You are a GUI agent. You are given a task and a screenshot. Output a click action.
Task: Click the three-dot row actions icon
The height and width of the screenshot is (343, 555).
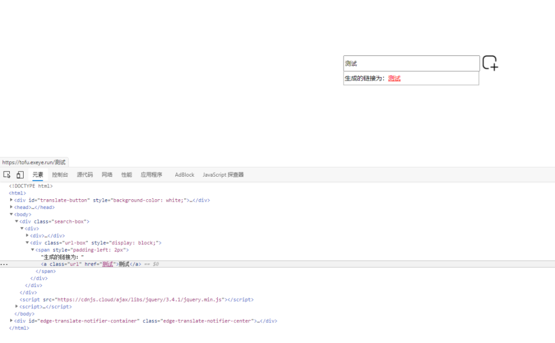point(4,264)
